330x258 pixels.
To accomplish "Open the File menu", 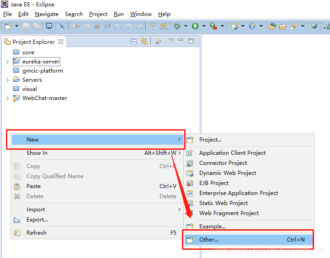I will [x=7, y=14].
